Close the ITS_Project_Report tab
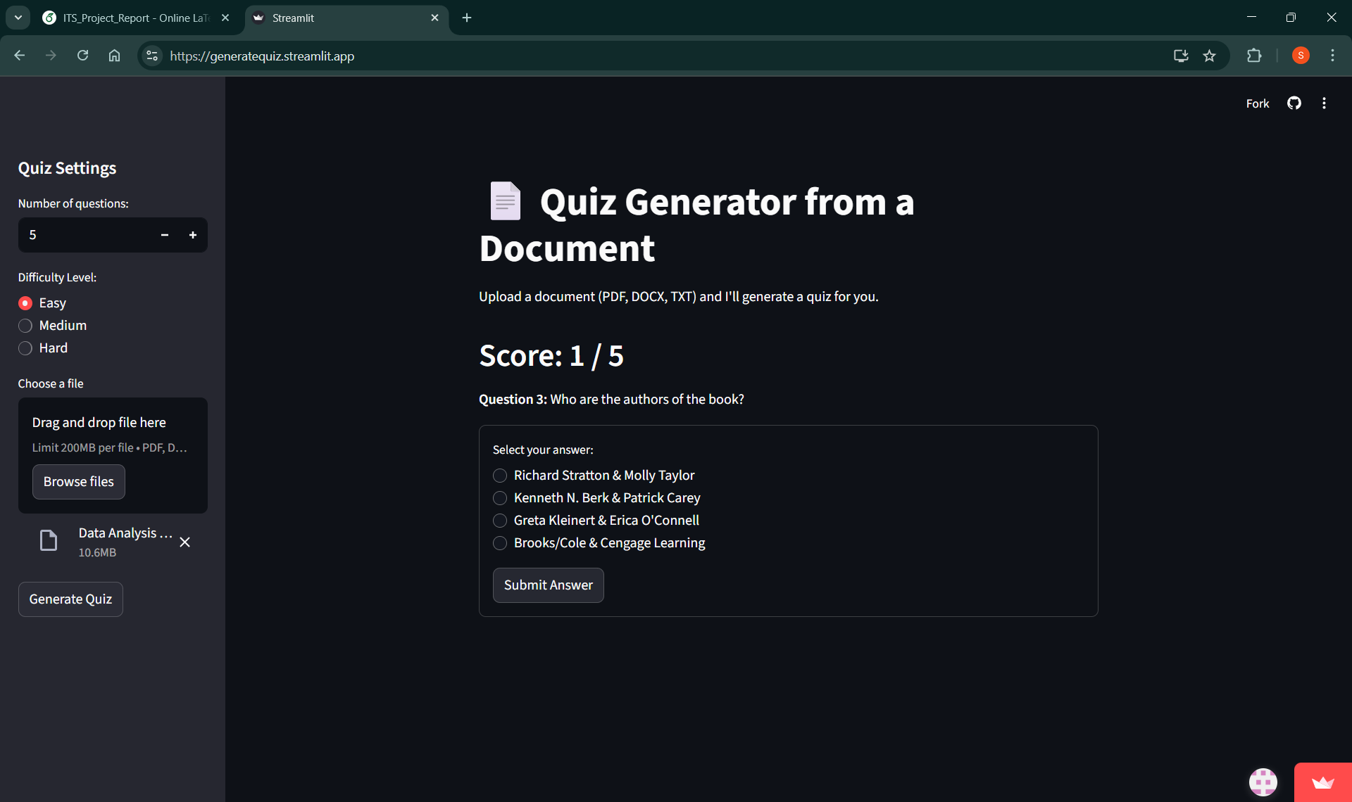1352x802 pixels. click(225, 18)
